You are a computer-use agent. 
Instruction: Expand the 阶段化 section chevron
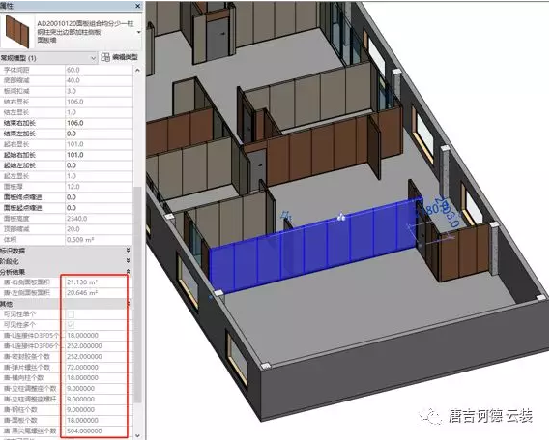click(x=128, y=261)
